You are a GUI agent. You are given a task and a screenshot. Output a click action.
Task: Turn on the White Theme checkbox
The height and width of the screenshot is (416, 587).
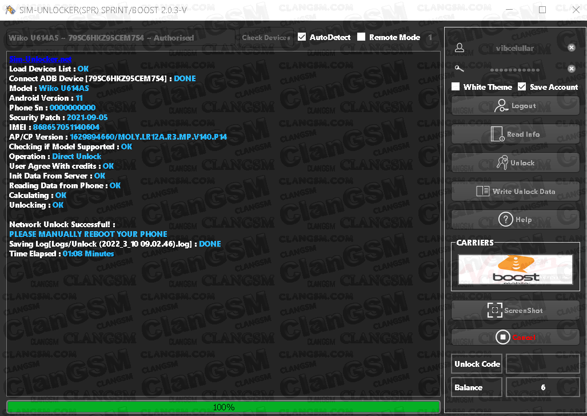456,87
